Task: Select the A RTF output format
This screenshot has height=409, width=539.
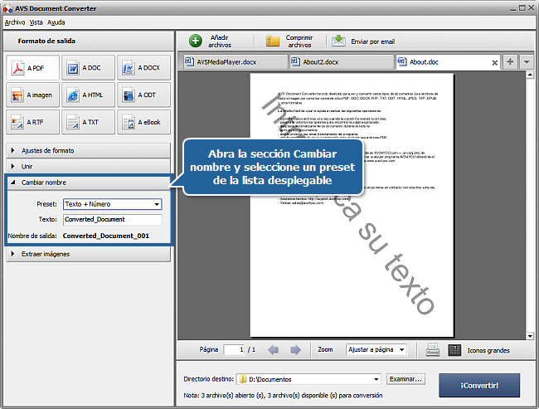Action: pos(32,122)
